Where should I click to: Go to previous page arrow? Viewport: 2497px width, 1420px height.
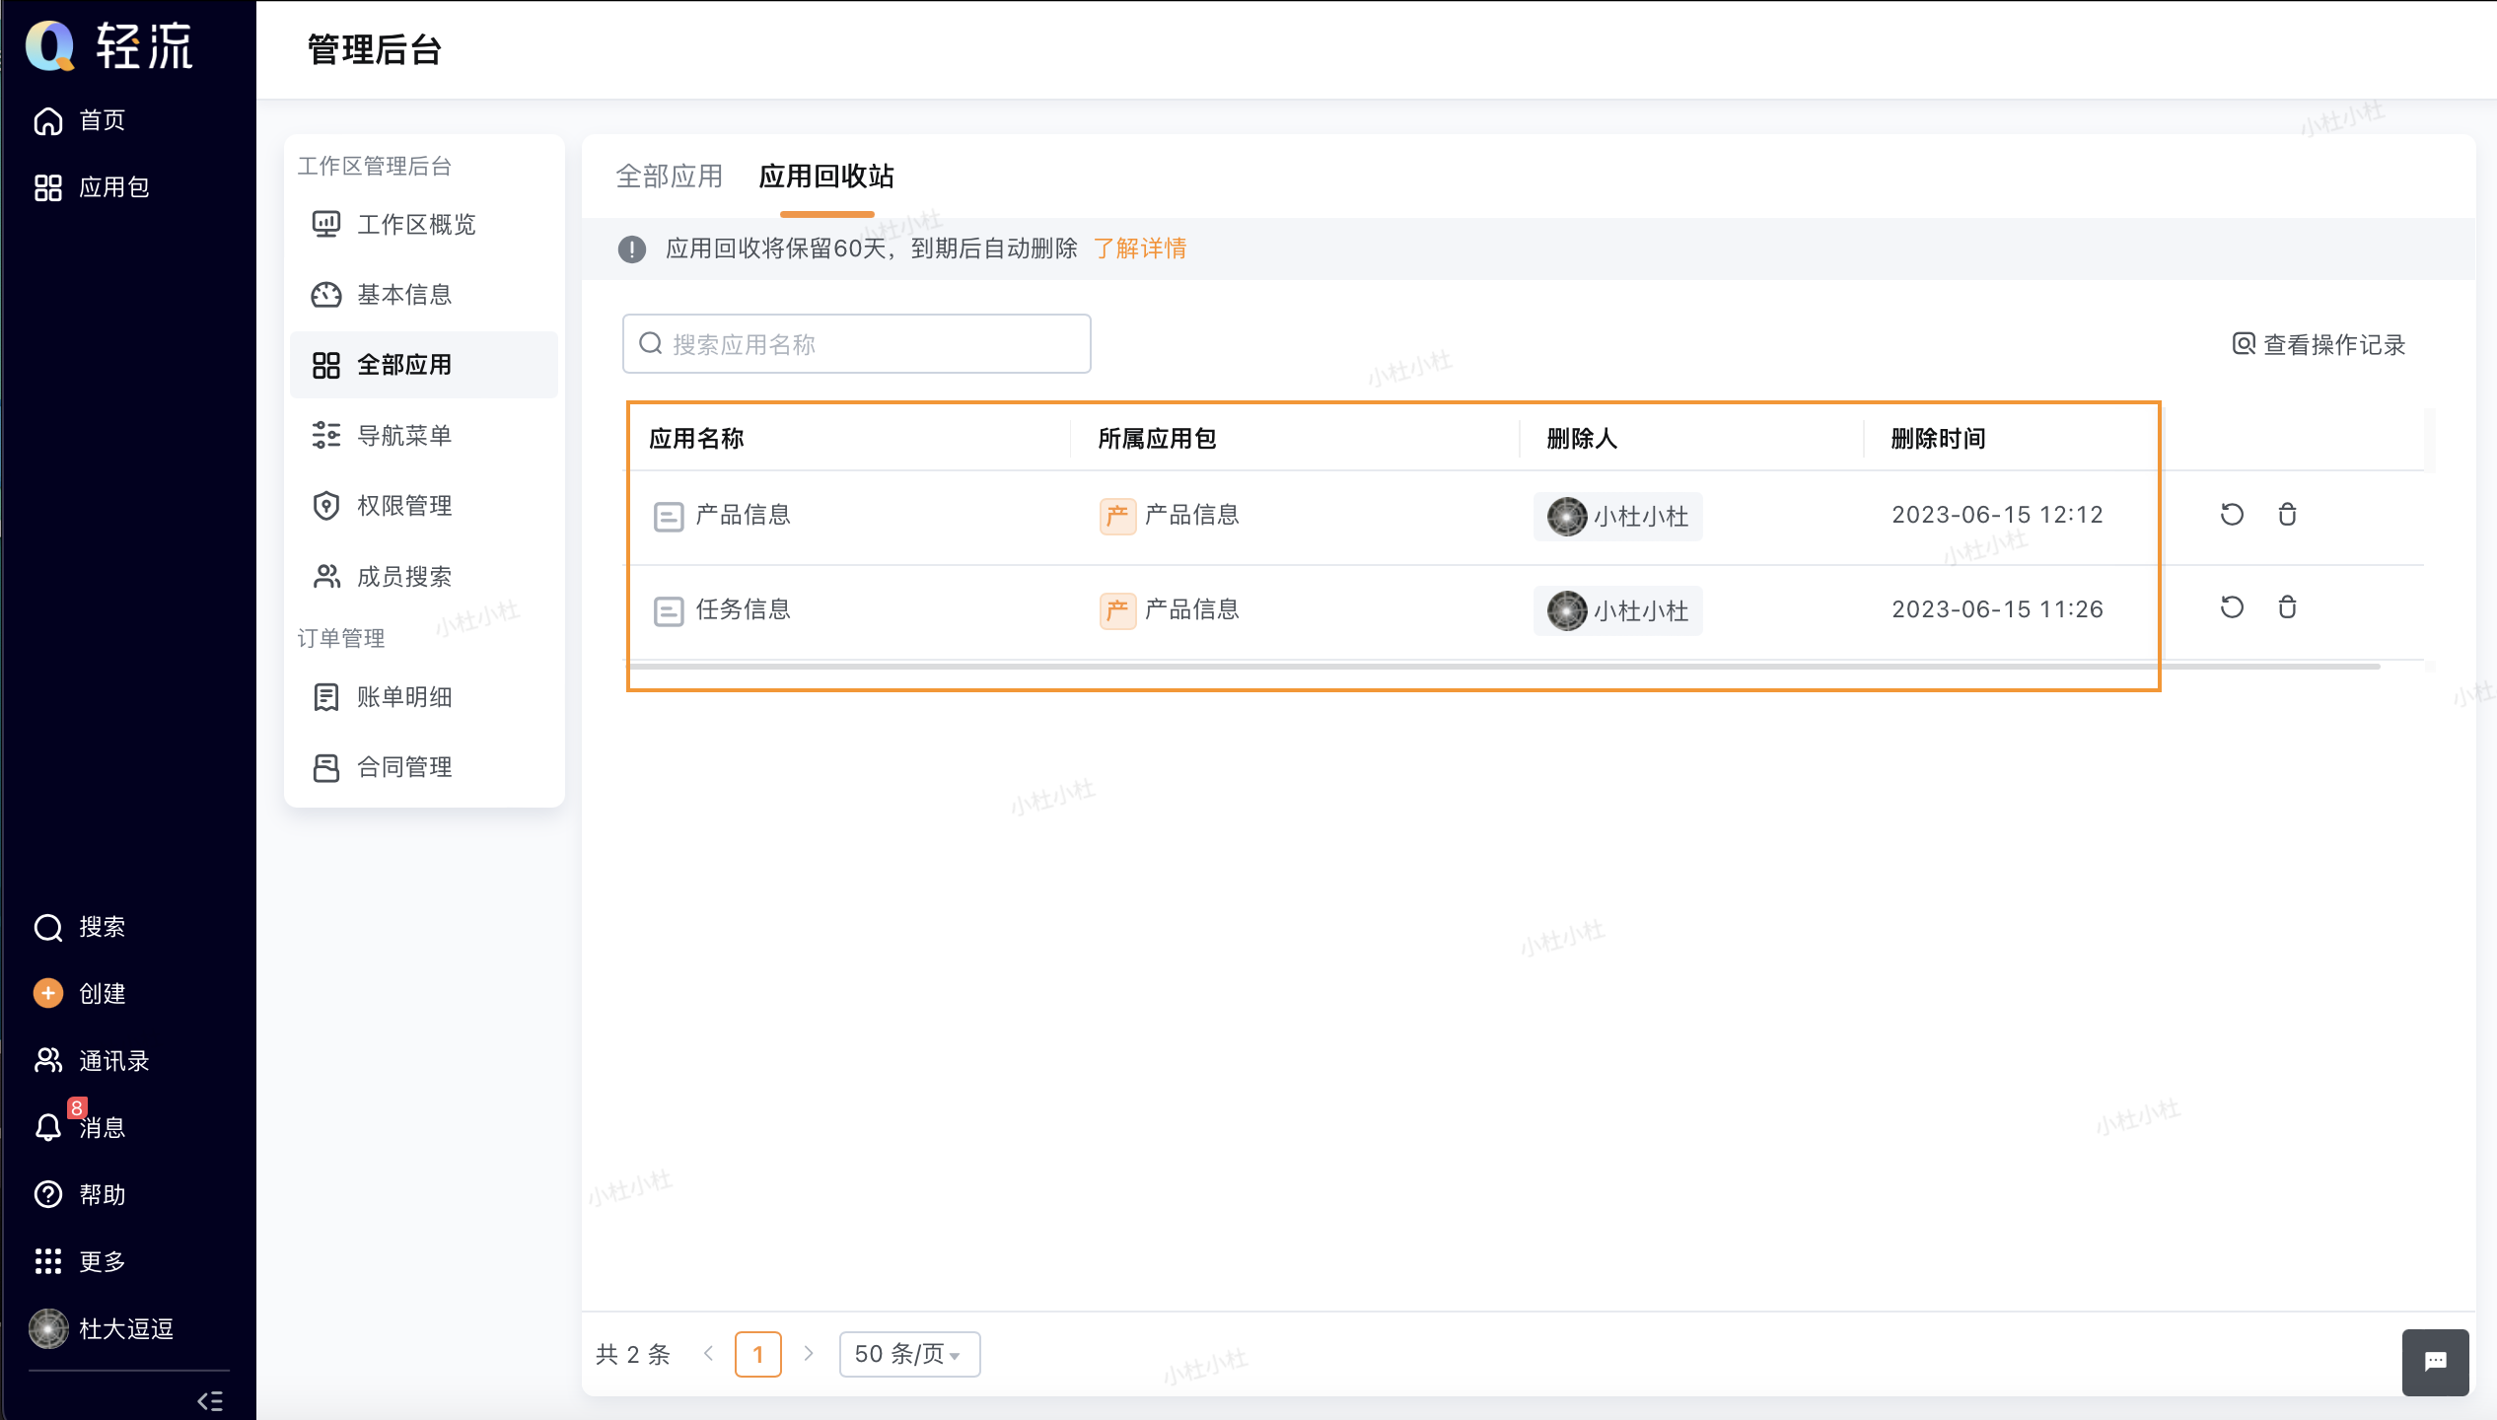point(709,1354)
